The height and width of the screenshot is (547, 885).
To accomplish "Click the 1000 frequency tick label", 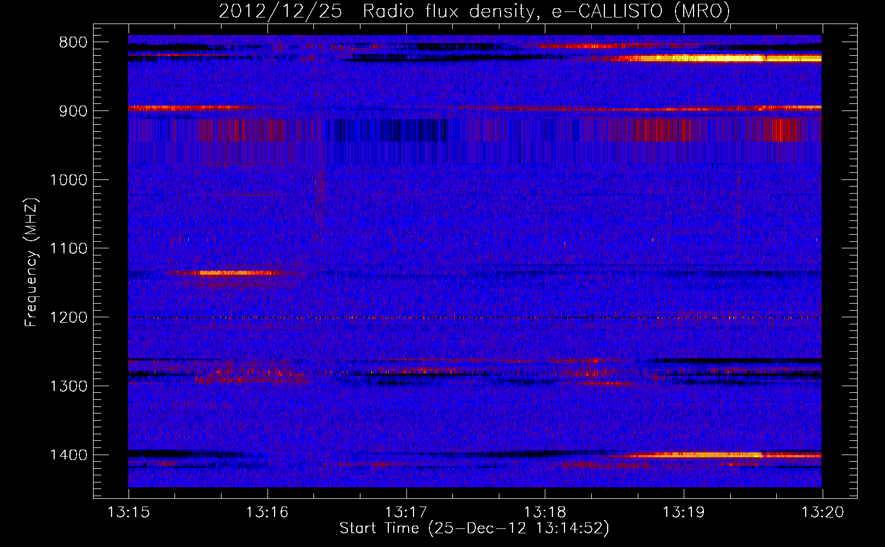I will [68, 180].
